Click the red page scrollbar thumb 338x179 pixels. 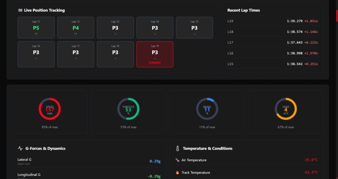[x=337, y=15]
